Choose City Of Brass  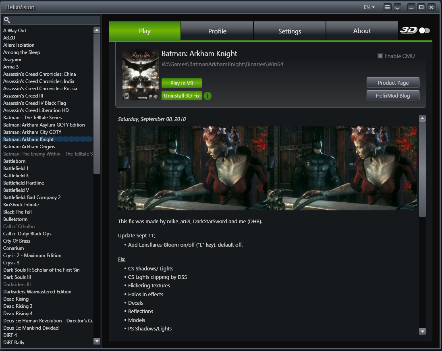pos(17,241)
